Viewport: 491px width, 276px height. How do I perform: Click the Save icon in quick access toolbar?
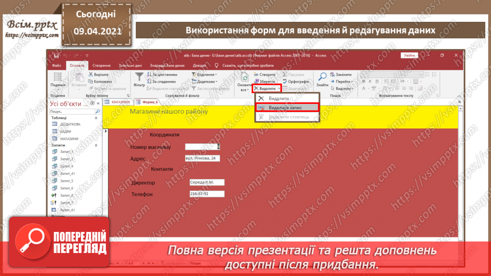click(x=57, y=55)
